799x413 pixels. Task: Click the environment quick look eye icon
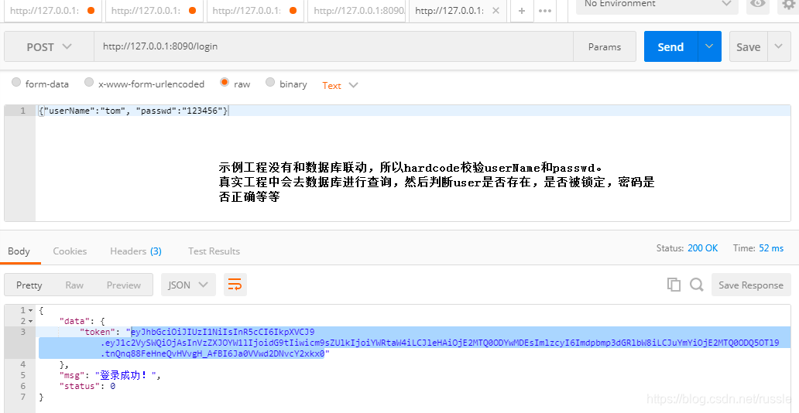(758, 4)
